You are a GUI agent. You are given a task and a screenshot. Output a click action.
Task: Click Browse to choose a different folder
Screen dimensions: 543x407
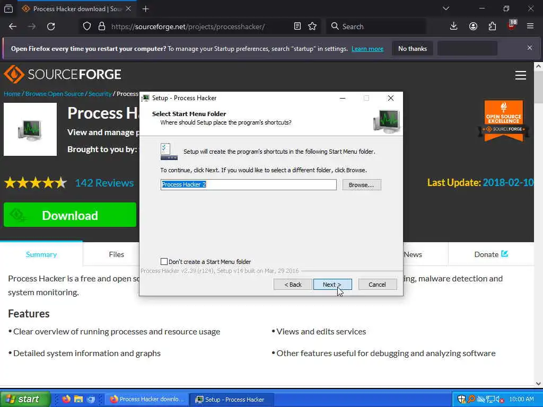click(362, 185)
